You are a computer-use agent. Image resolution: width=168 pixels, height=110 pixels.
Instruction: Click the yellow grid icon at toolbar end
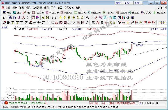[164, 22]
